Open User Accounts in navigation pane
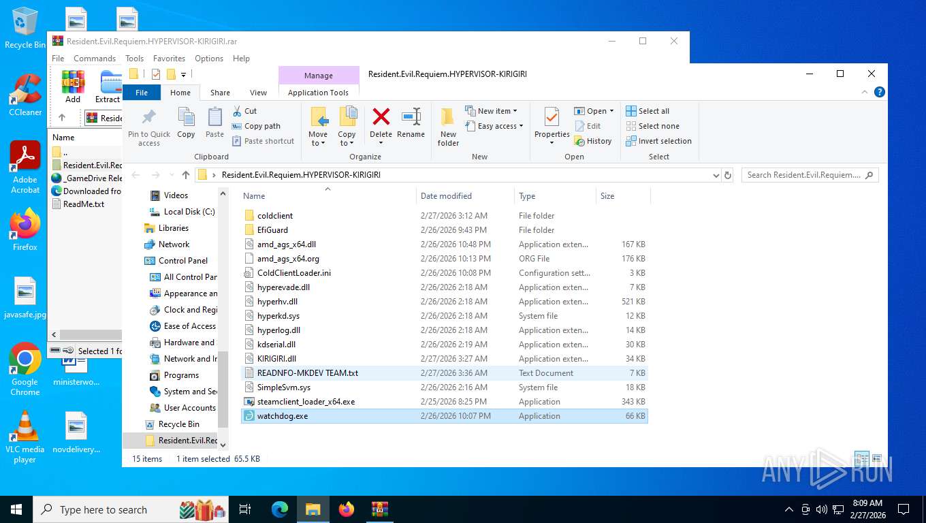 pos(184,408)
